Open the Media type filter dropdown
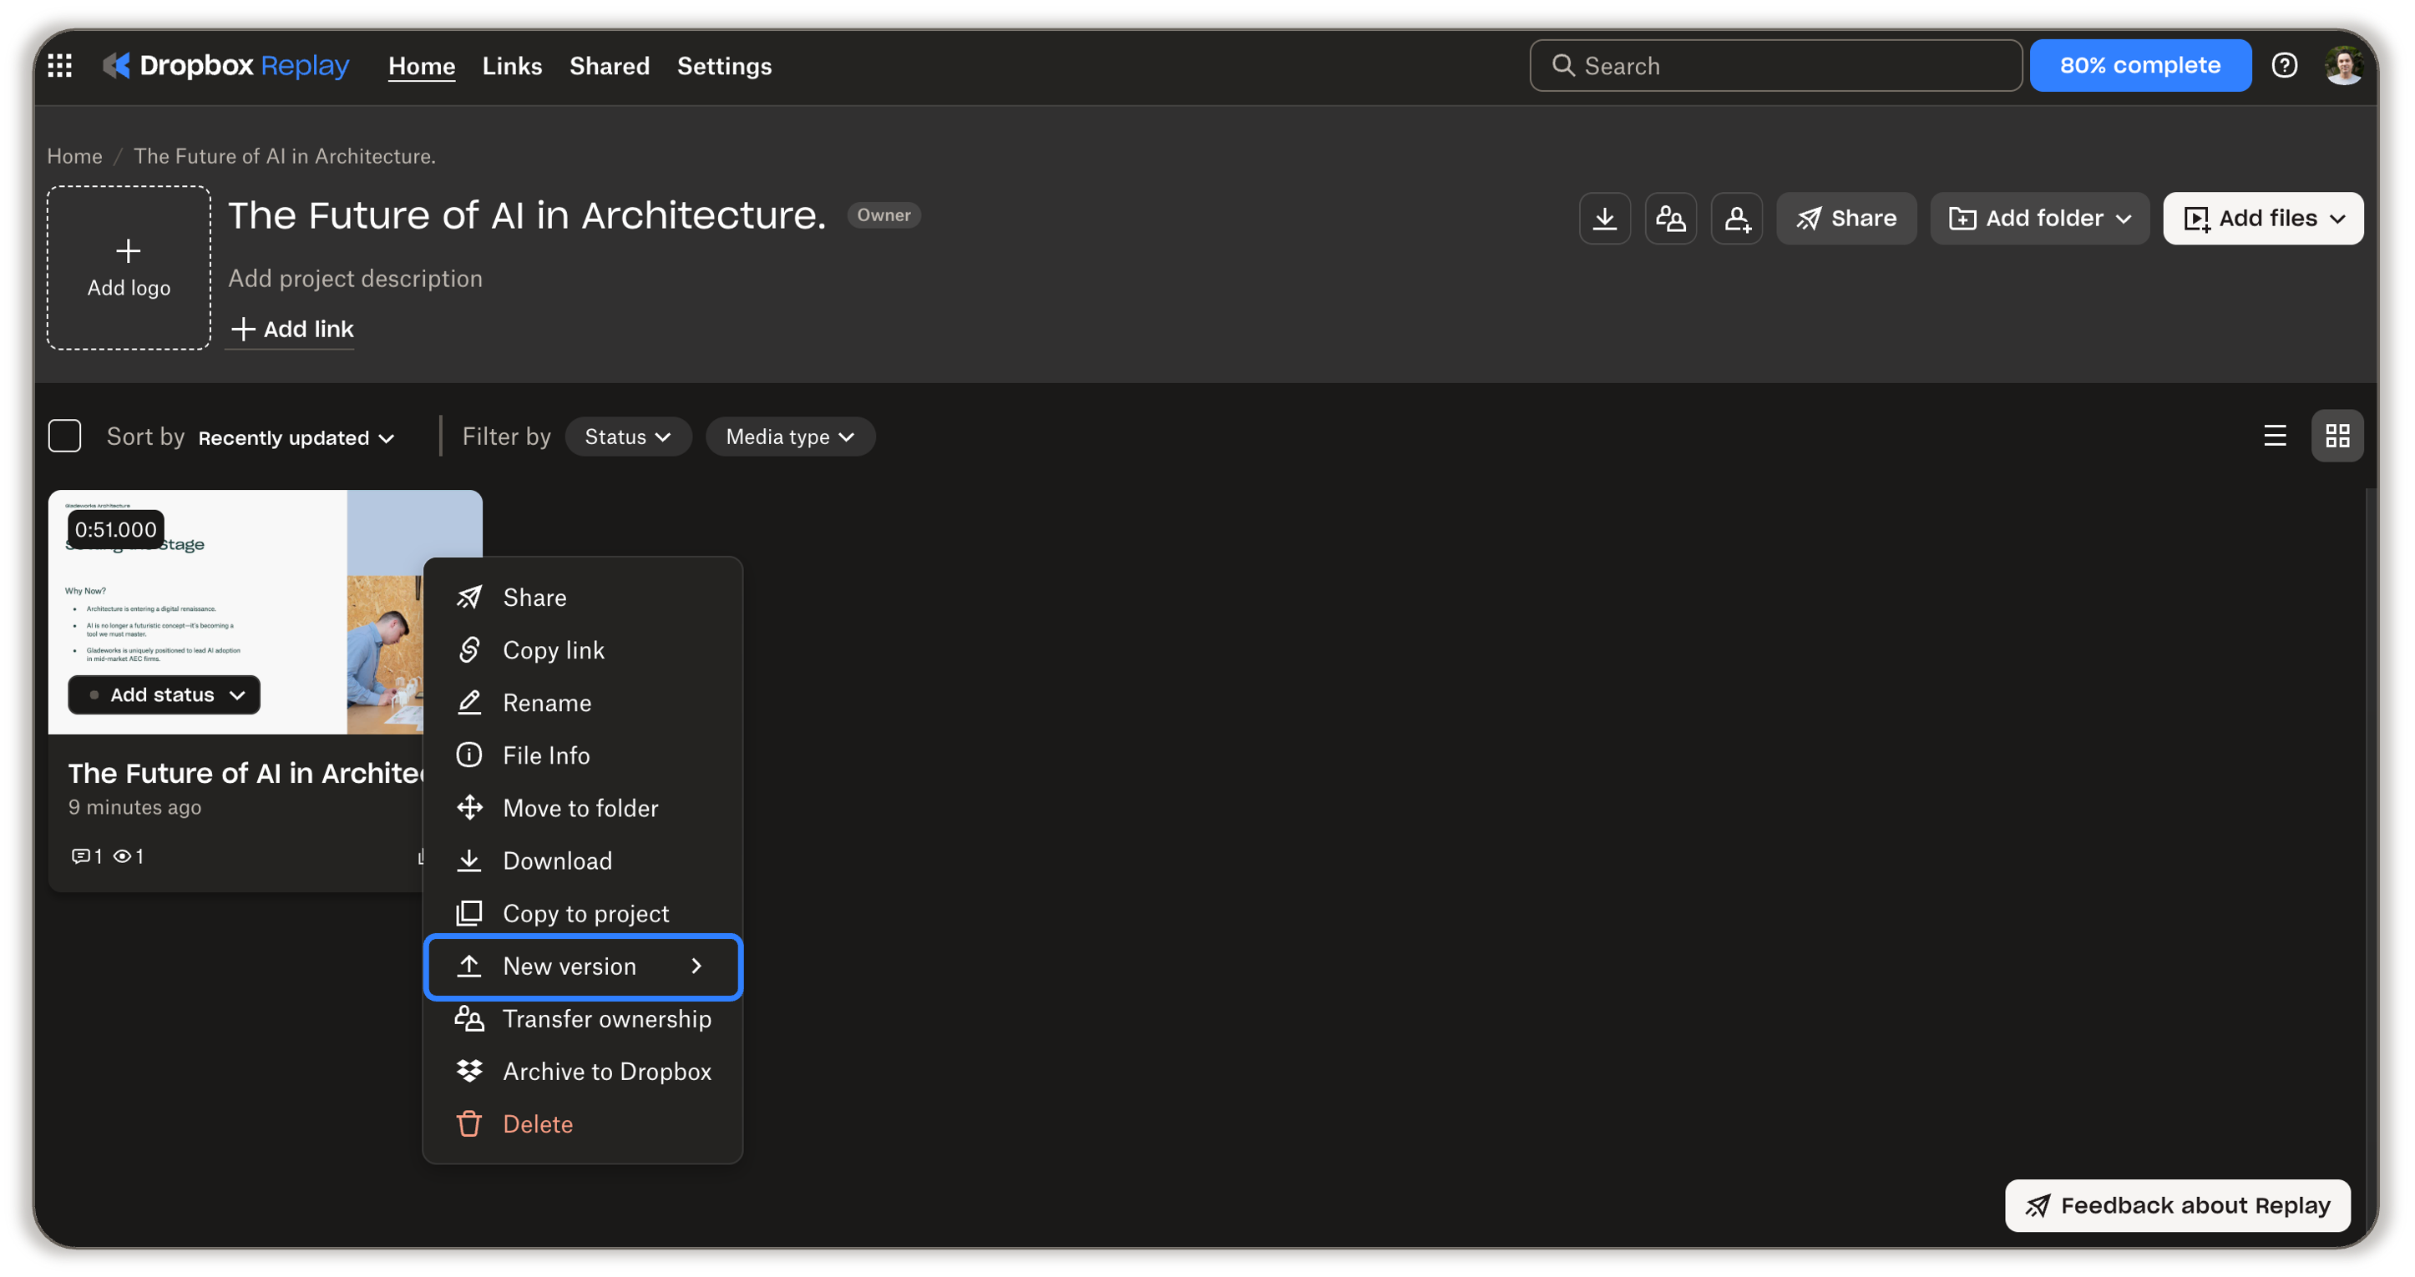Image resolution: width=2415 pixels, height=1277 pixels. pos(790,437)
